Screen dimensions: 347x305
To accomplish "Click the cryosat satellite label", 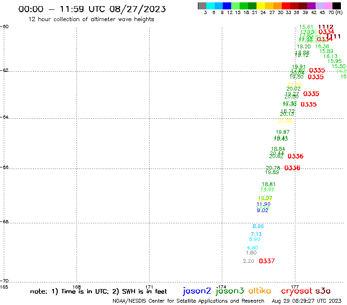I will [x=296, y=291].
